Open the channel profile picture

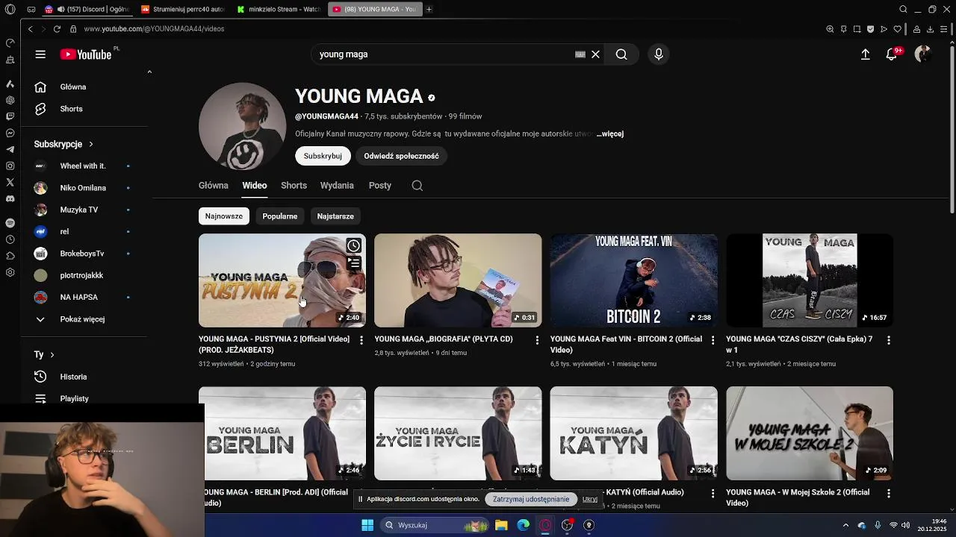point(242,126)
